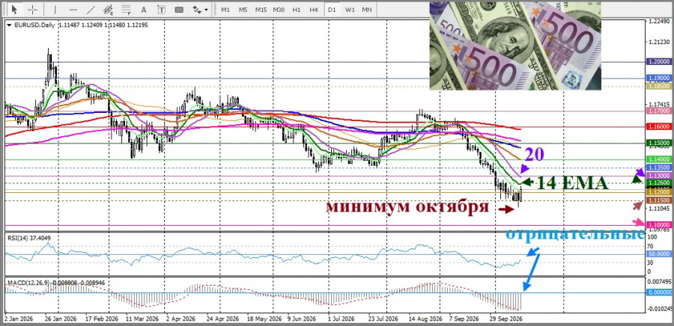Click the 'минимум октября' annotation text
This screenshot has width=674, height=326.
[x=407, y=207]
